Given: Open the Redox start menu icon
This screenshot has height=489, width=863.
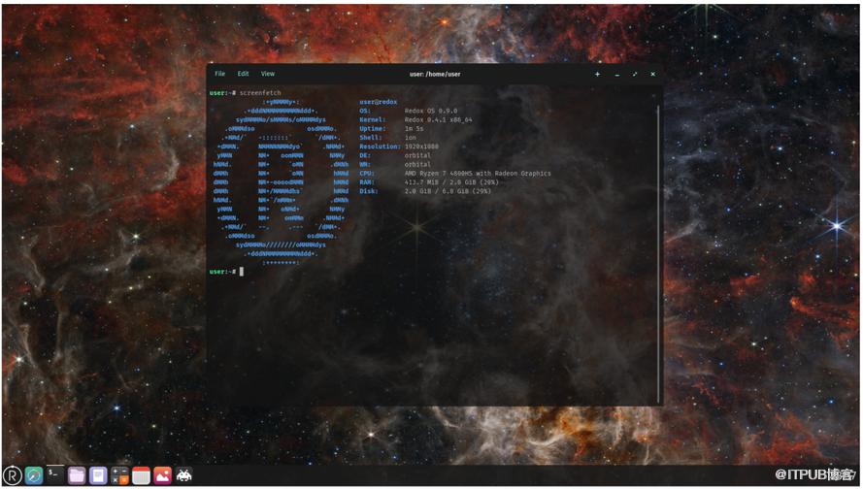Looking at the screenshot, I should click(13, 475).
